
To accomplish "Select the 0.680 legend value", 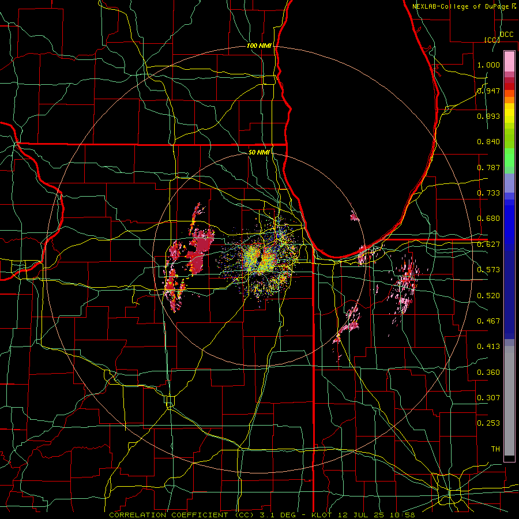I will [488, 219].
